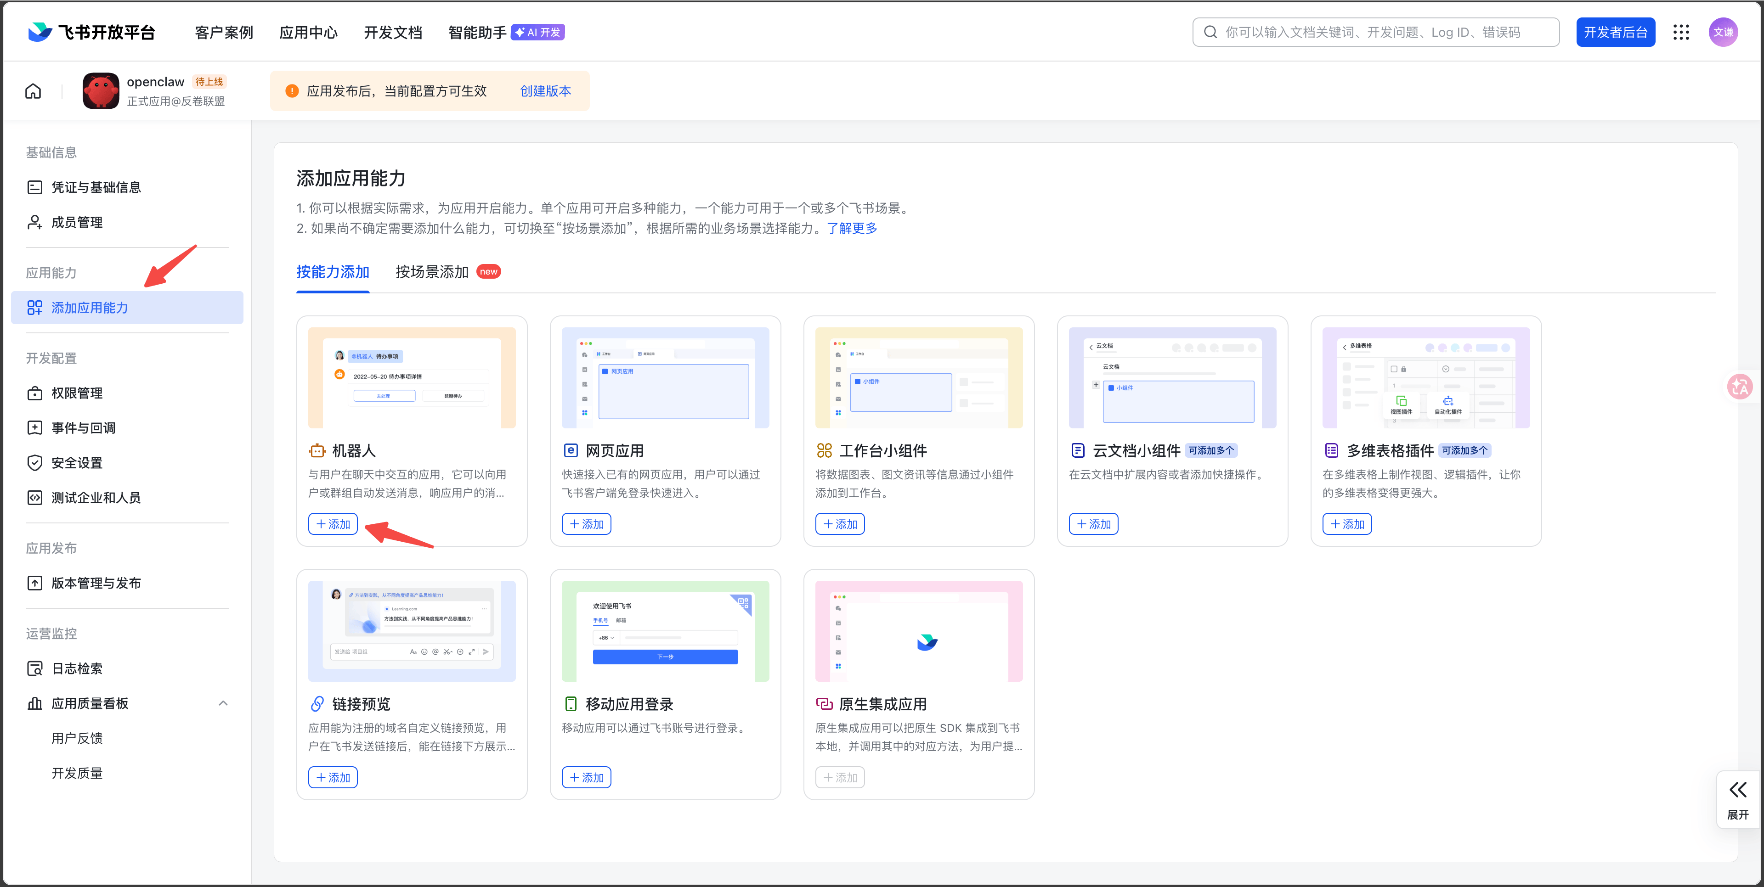
Task: Select 添加应用能力 in sidebar
Action: (x=127, y=308)
